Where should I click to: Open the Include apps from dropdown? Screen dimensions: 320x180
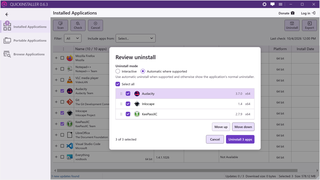(135, 38)
